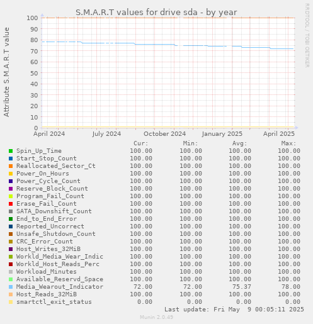Click the red Erase_Fail_Count legend swatch
This screenshot has height=324, width=313.
(x=11, y=204)
